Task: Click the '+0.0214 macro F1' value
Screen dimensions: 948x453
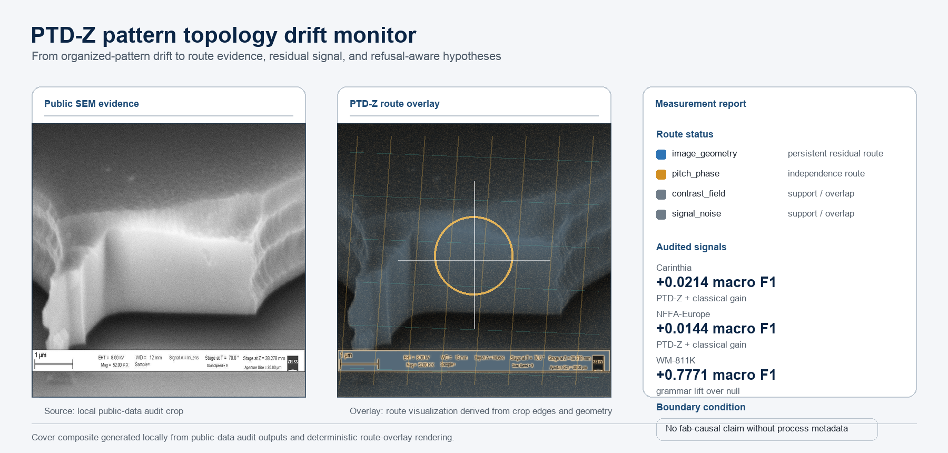Action: coord(716,282)
